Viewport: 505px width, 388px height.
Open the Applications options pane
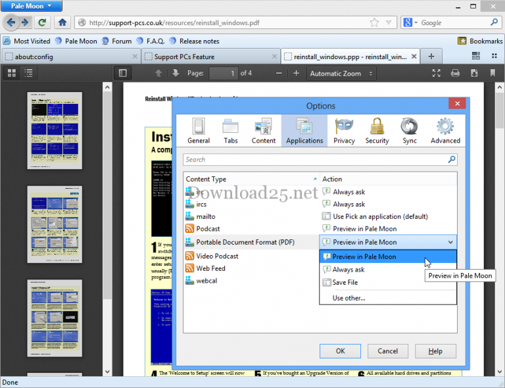coord(304,131)
